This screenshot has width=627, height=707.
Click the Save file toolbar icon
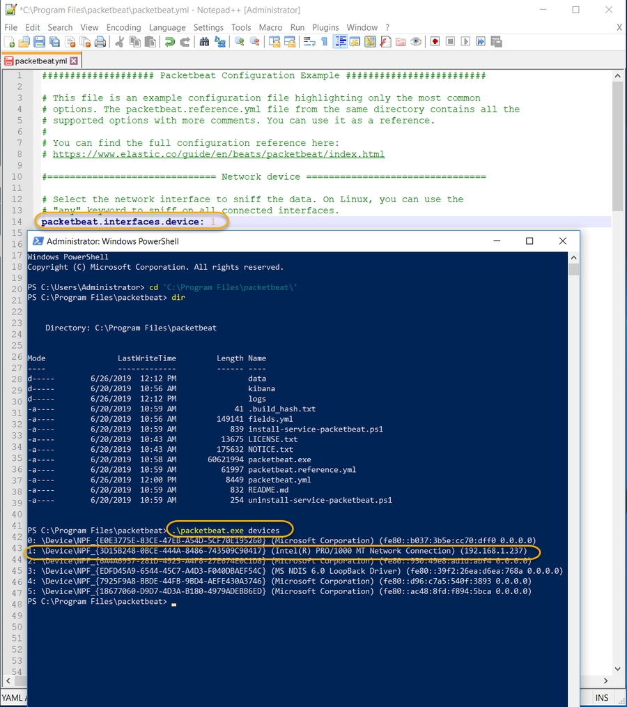[x=40, y=42]
